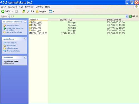This screenshot has height=104, width=139.
Task: Click the folder icon beside Delade dokument
Action: (x=4, y=48)
